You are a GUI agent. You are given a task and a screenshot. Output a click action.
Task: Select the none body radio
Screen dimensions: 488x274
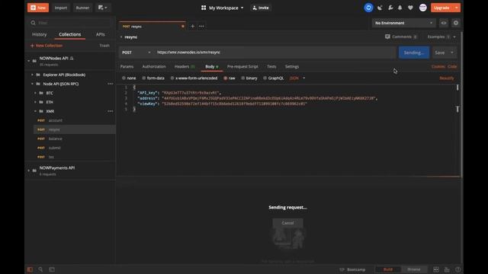pos(124,78)
